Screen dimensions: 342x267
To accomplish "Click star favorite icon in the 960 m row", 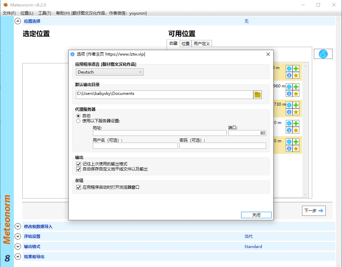I will point(296,94).
